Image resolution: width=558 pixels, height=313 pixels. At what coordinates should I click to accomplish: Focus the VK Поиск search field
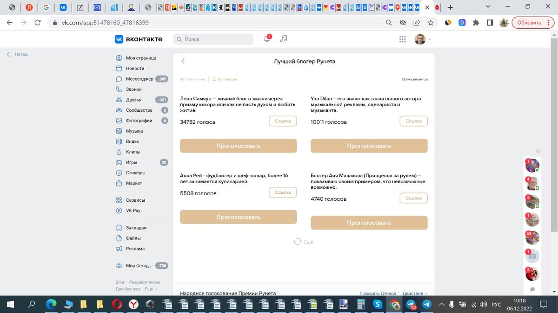click(x=213, y=39)
